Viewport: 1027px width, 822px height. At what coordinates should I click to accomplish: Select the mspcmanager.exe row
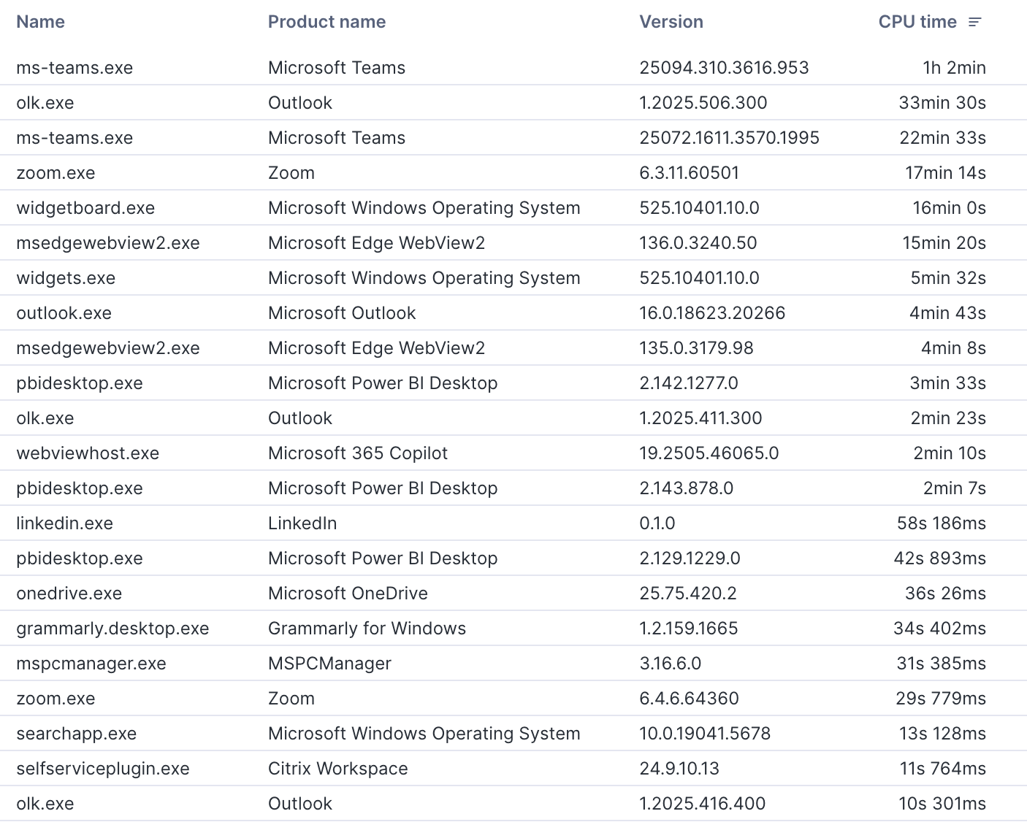91,664
